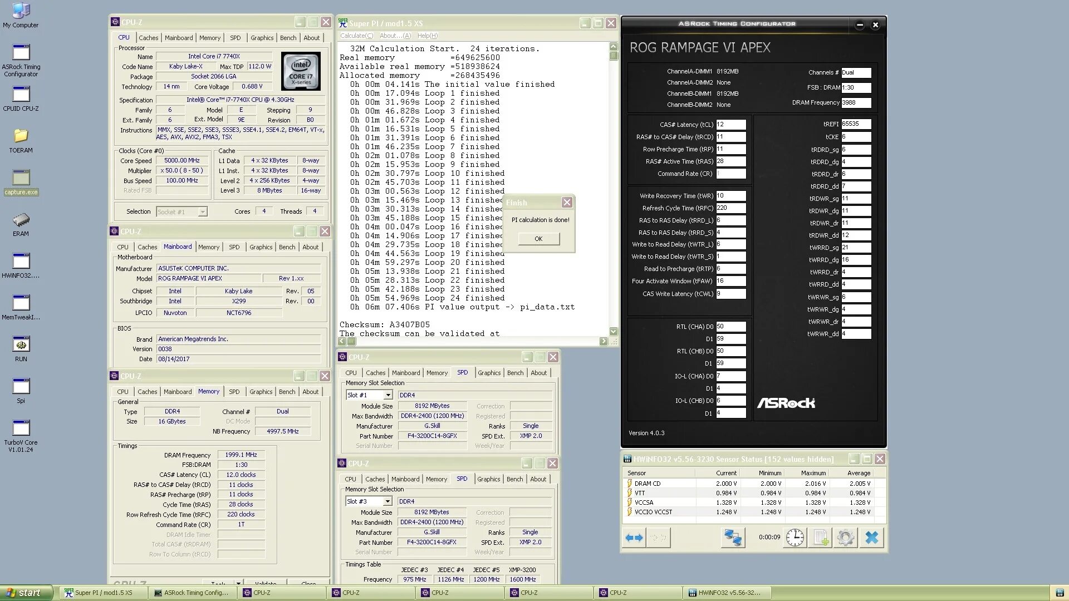Screen dimensions: 1069x601
Task: Click Version 4.0.3 label in ASRock
Action: pyautogui.click(x=646, y=433)
